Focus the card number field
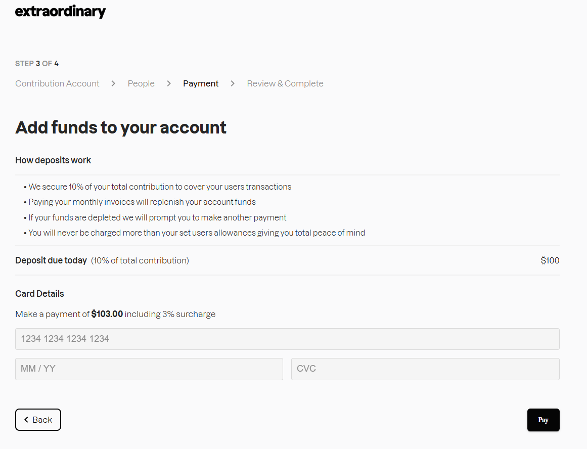Image resolution: width=587 pixels, height=449 pixels. click(x=287, y=339)
